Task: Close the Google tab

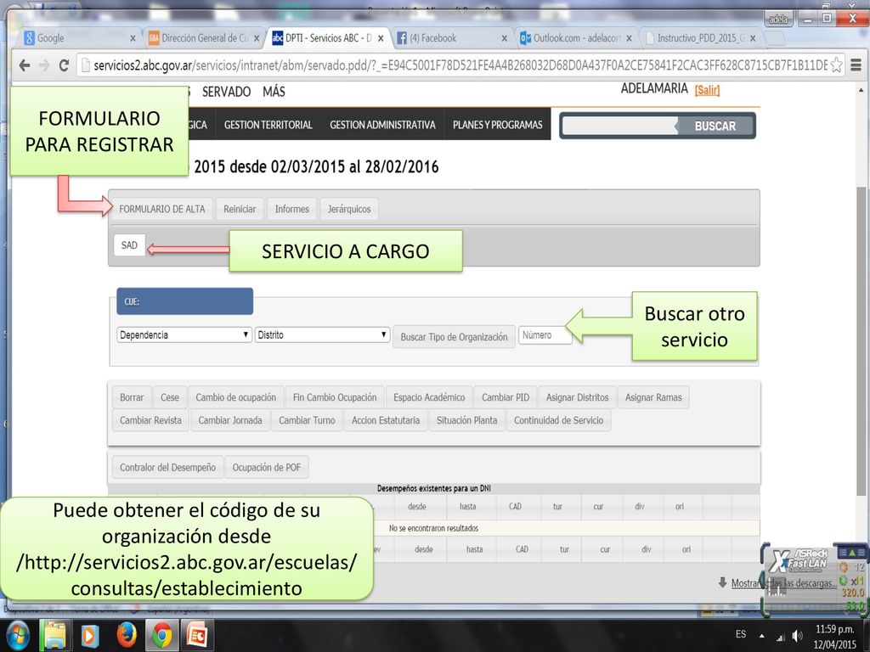Action: coord(133,38)
